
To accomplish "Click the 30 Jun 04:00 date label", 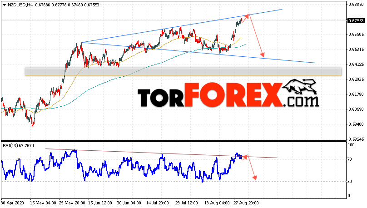I will point(129,203).
